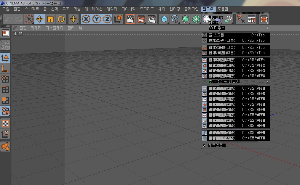The height and width of the screenshot is (185, 300).
Task: Click Render to Picture Viewer icon
Action: (x=141, y=19)
